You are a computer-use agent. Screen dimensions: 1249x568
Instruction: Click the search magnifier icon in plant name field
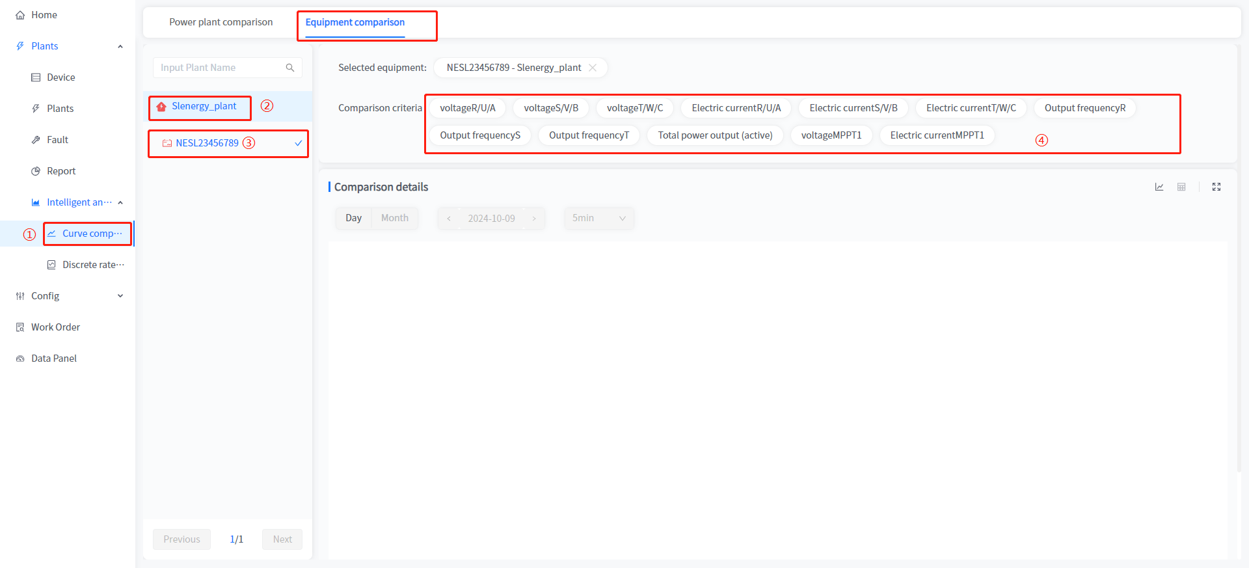290,68
